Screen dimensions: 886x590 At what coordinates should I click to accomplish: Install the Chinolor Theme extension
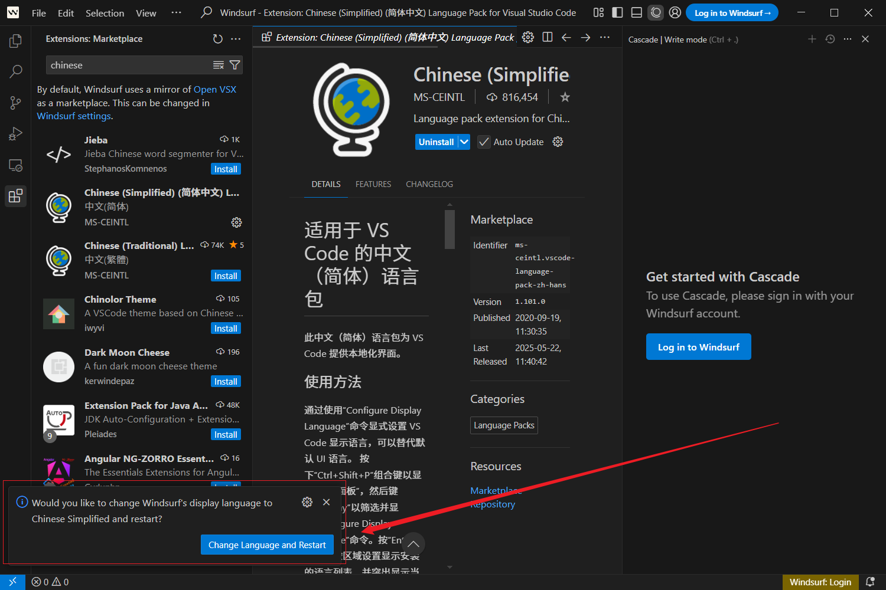click(x=226, y=328)
